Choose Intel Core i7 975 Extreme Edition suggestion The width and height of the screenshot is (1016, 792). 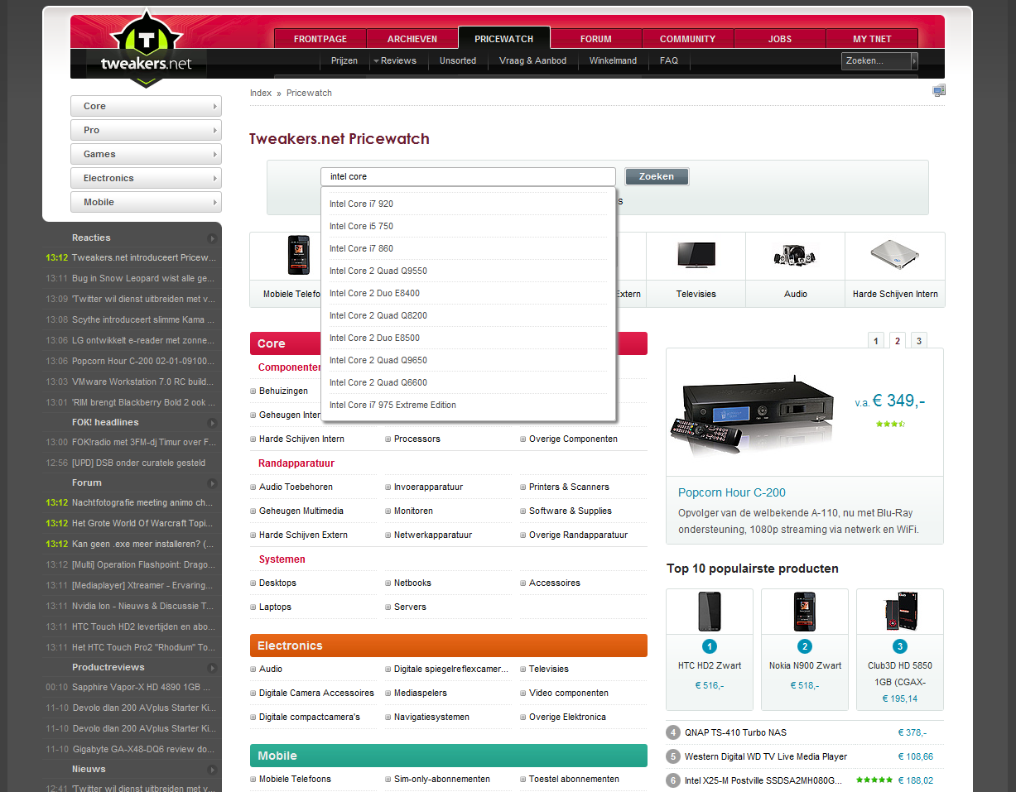pos(468,405)
